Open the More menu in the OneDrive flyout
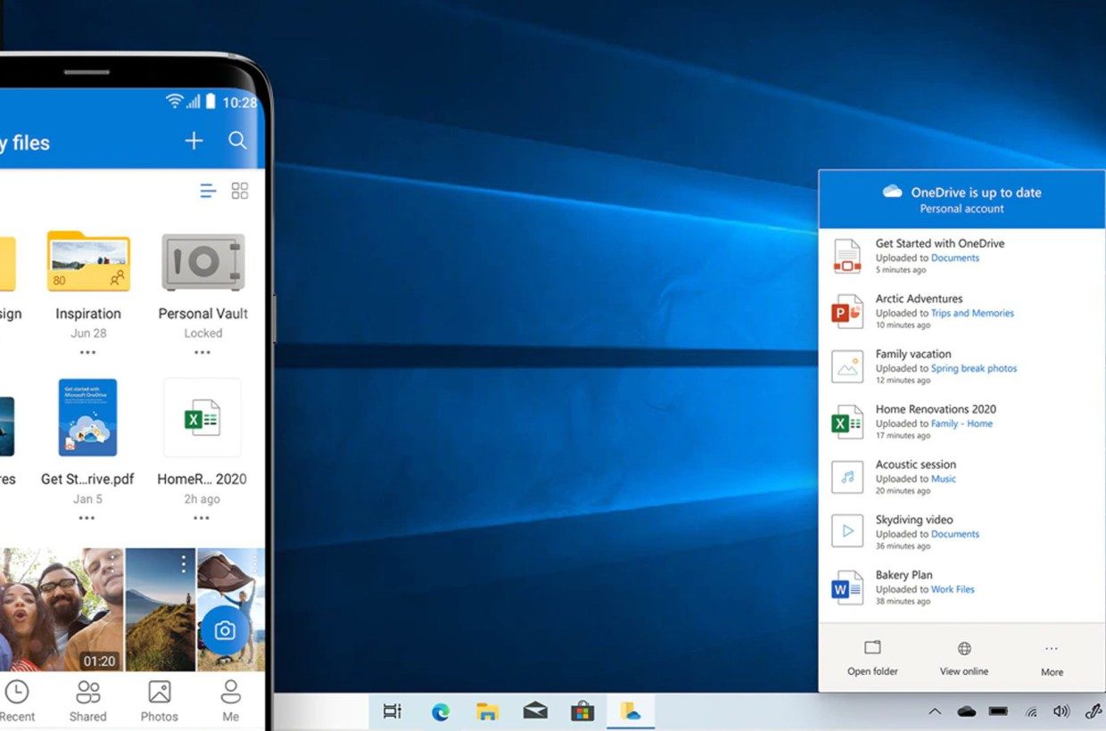Image resolution: width=1106 pixels, height=731 pixels. [1052, 659]
